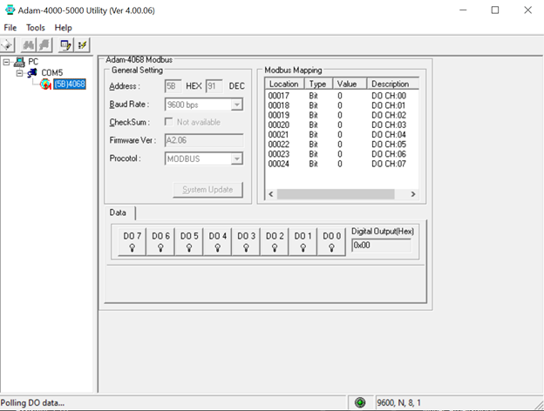
Task: Open the Baud Rate 9600 bps dropdown
Action: pyautogui.click(x=236, y=104)
